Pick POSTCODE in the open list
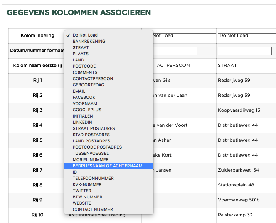 [84, 66]
